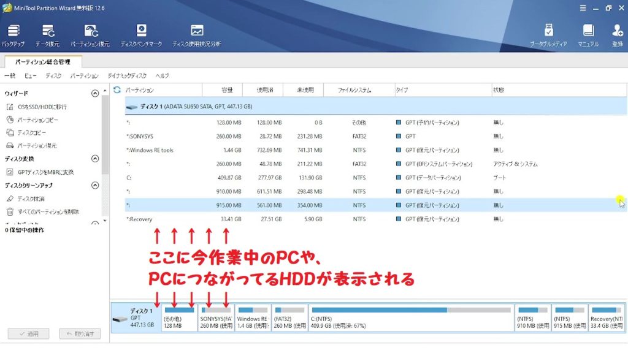Refresh the partition list using the refresh icon
The height and width of the screenshot is (353, 628).
pyautogui.click(x=117, y=90)
